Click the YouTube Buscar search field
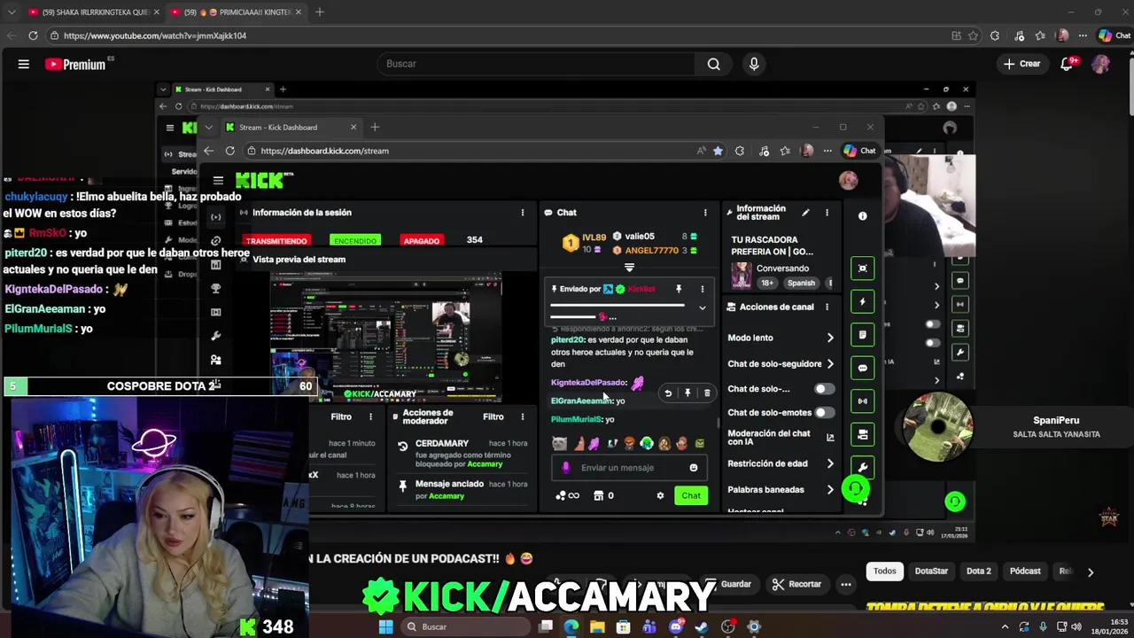 click(x=538, y=64)
